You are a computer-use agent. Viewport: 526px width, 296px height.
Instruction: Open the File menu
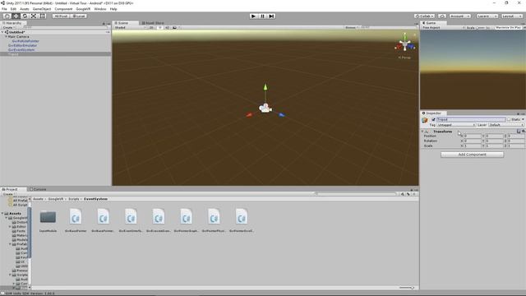click(4, 9)
